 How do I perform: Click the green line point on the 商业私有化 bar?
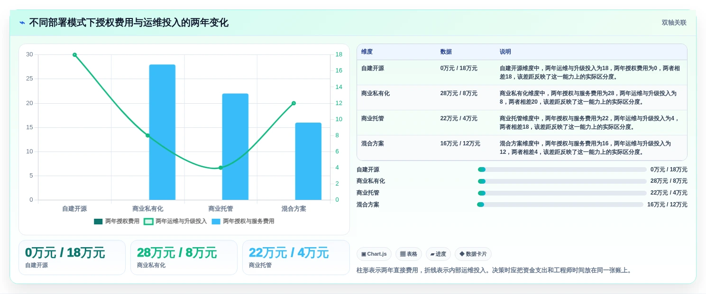pyautogui.click(x=147, y=135)
